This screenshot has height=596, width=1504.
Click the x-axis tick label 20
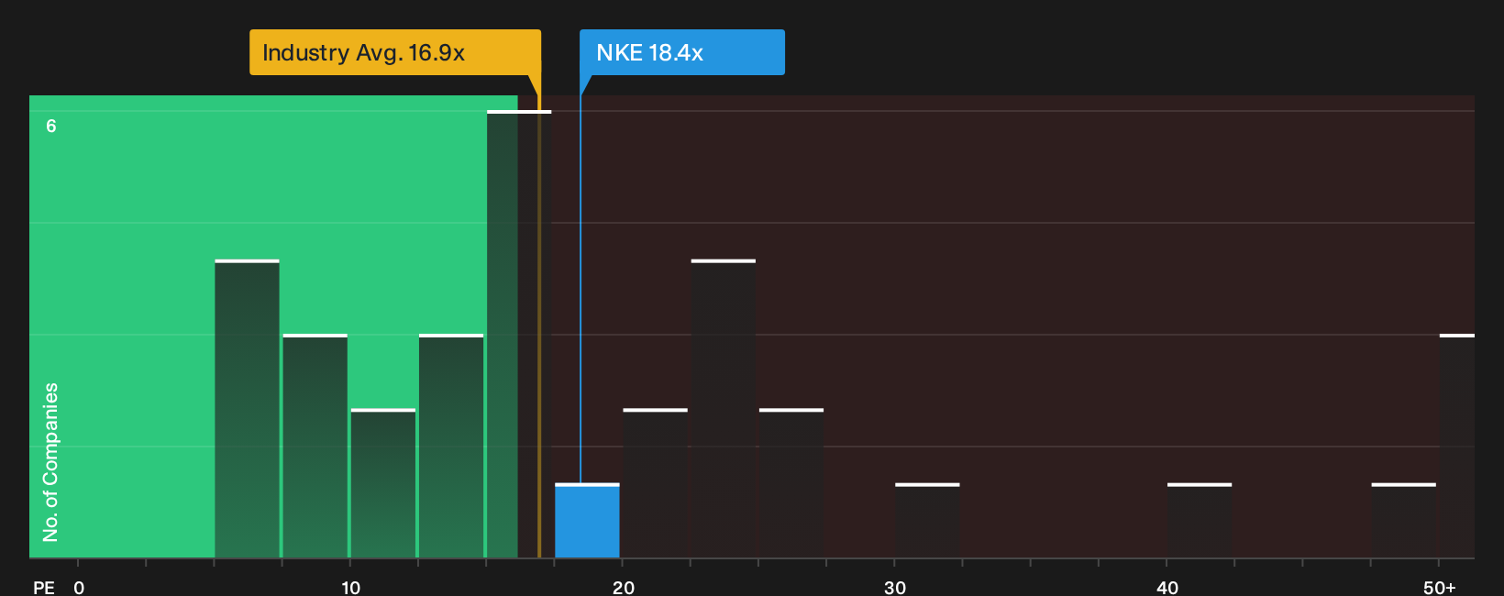coord(623,587)
